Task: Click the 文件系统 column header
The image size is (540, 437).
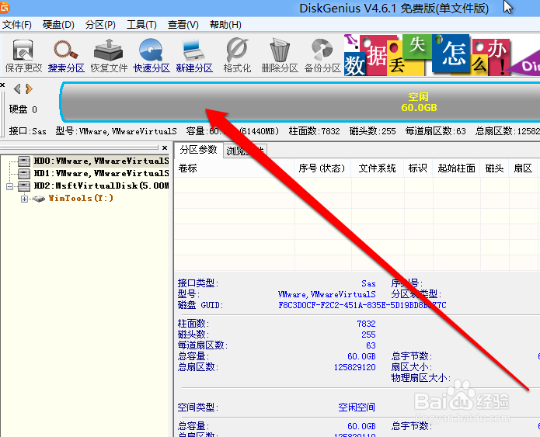Action: click(377, 168)
